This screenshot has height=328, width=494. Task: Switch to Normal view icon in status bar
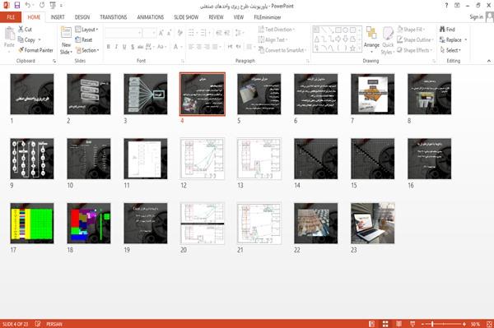tap(372, 324)
